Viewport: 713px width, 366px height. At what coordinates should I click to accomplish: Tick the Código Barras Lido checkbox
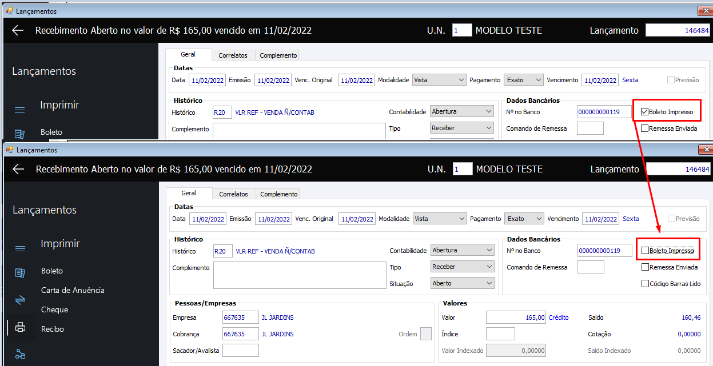pyautogui.click(x=645, y=283)
